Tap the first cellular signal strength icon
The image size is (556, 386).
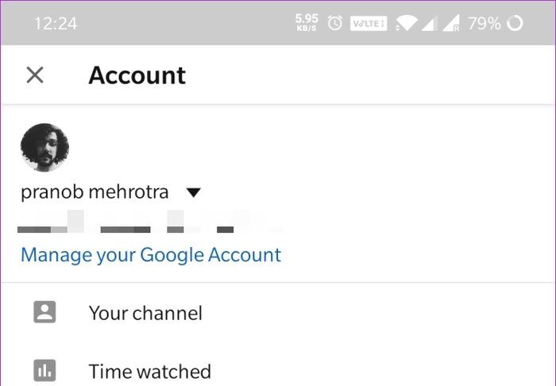pos(429,23)
